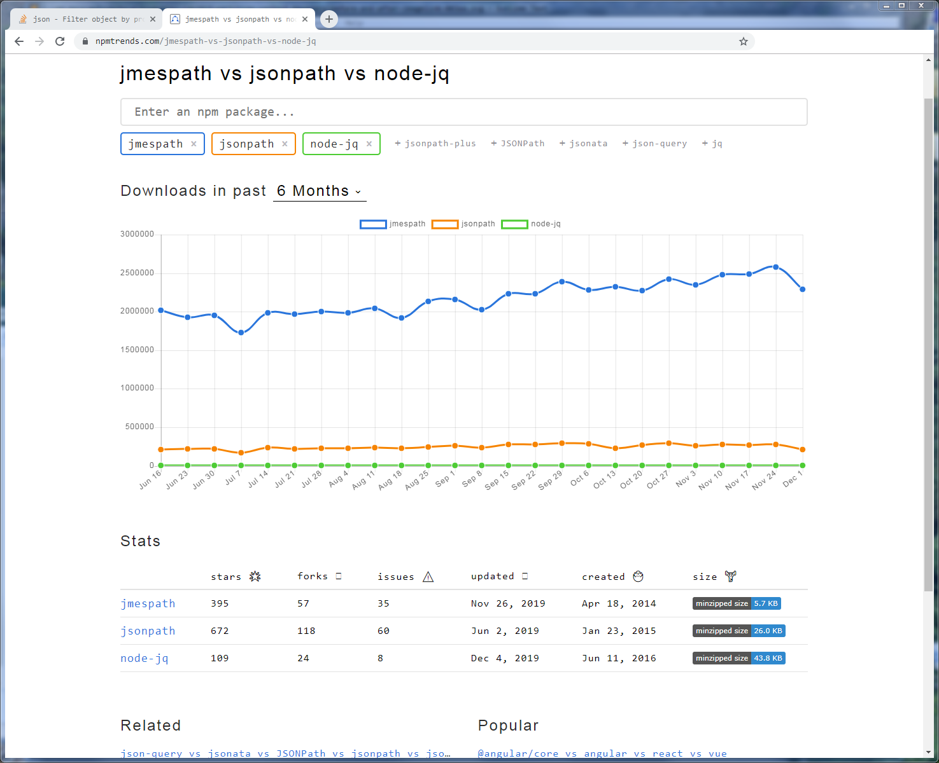Add suggested package jq
The width and height of the screenshot is (939, 763).
pyautogui.click(x=712, y=144)
